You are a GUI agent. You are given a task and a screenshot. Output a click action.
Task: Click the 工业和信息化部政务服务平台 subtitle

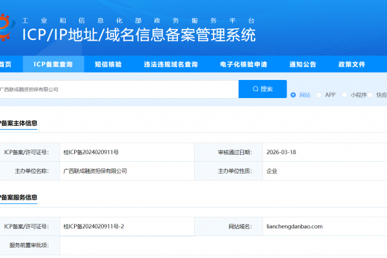(x=138, y=21)
